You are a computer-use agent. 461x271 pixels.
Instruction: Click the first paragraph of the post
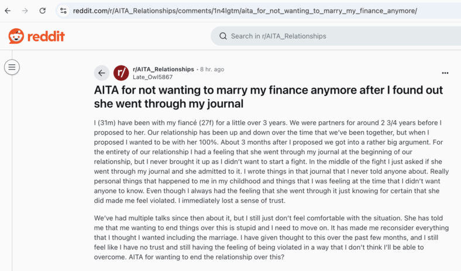point(271,162)
